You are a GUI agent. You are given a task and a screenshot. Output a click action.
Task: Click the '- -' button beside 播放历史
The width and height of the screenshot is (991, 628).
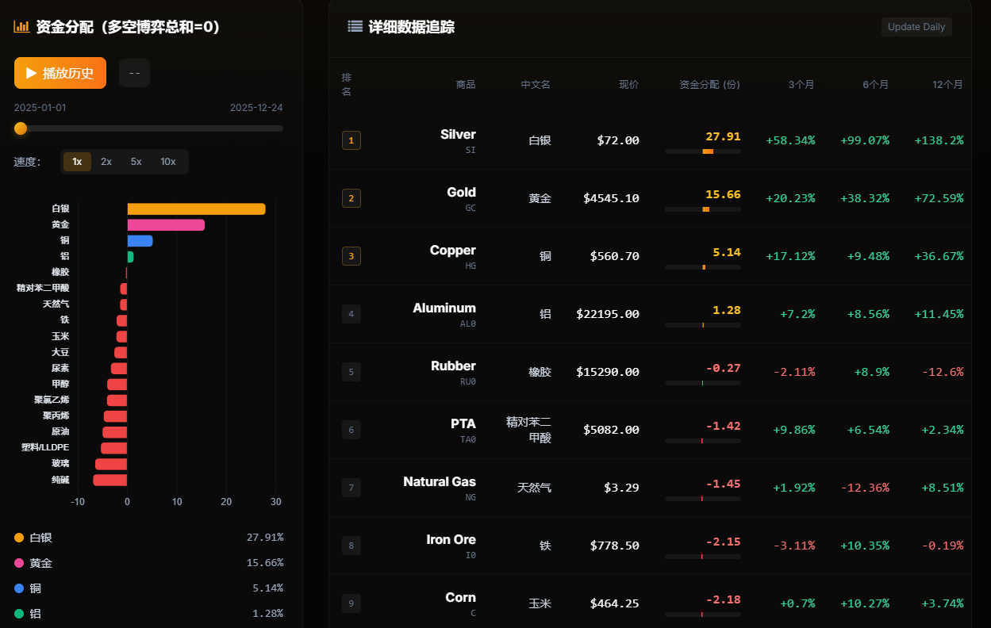[x=134, y=72]
